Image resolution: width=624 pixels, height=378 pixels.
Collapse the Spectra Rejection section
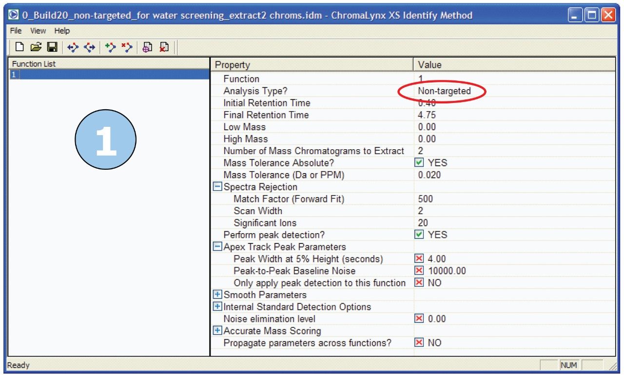pos(217,187)
